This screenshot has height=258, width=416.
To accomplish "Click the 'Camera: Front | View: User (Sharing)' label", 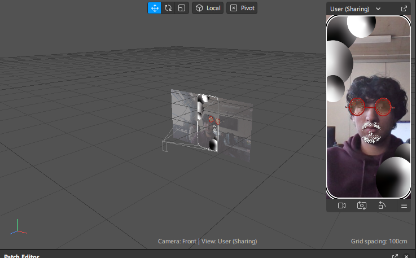I will (x=208, y=241).
